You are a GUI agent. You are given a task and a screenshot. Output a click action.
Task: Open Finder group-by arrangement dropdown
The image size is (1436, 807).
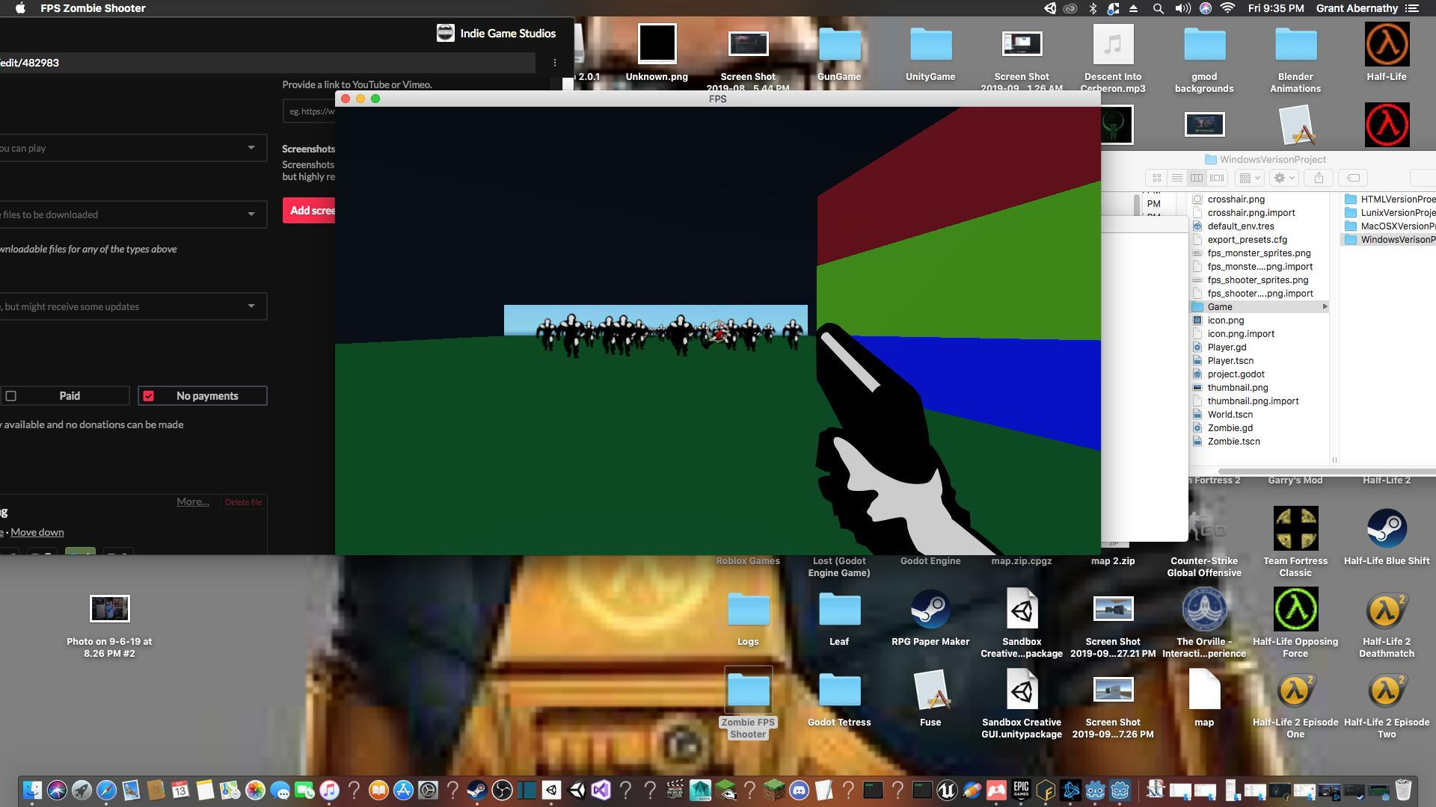pos(1249,178)
